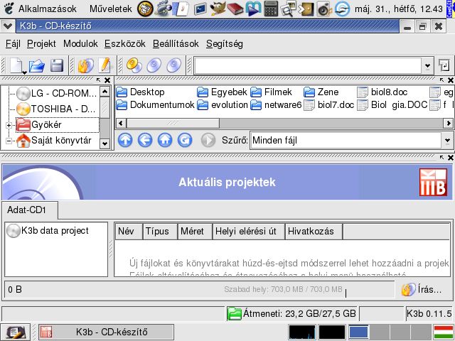Click the Méret column header
The image size is (455, 341).
coord(192,231)
